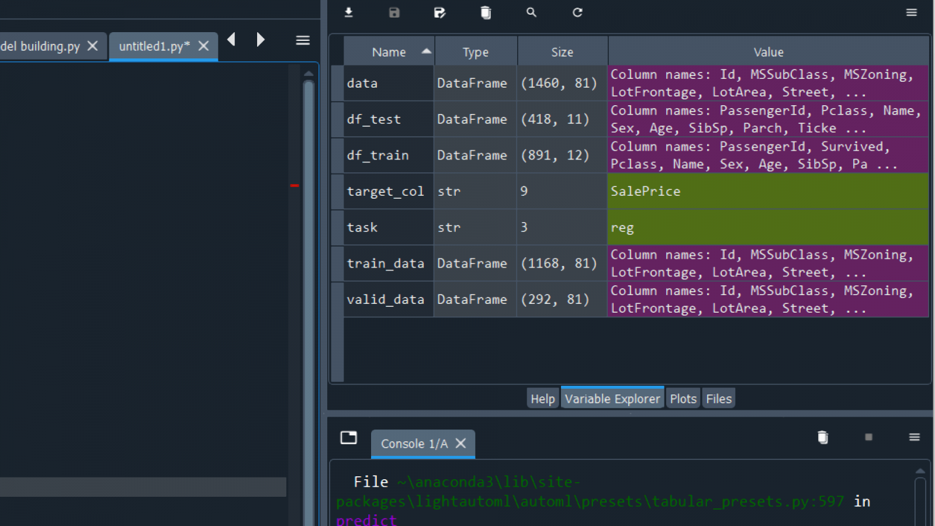Viewport: 935px width, 526px height.
Task: Sort variables by Name column header
Action: pos(389,52)
